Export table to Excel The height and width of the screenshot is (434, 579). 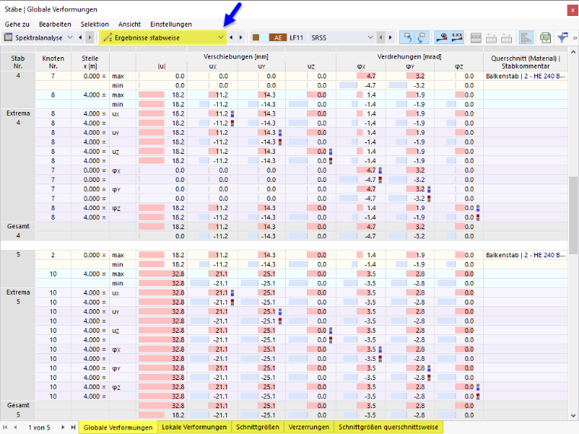545,37
